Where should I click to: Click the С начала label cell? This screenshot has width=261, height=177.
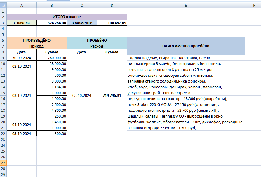click(x=22, y=23)
